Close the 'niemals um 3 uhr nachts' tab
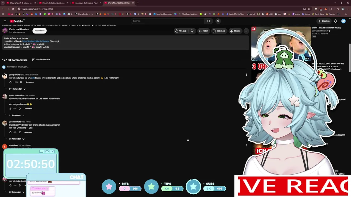The width and height of the screenshot is (351, 197). [x=100, y=3]
